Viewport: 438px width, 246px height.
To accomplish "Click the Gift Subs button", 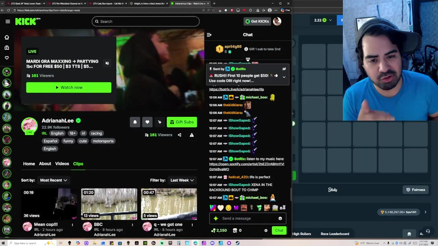I will tap(182, 122).
